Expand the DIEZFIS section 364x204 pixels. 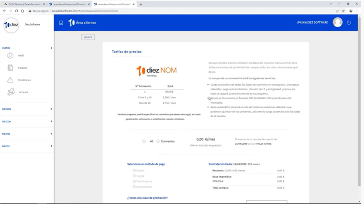pos(51,146)
